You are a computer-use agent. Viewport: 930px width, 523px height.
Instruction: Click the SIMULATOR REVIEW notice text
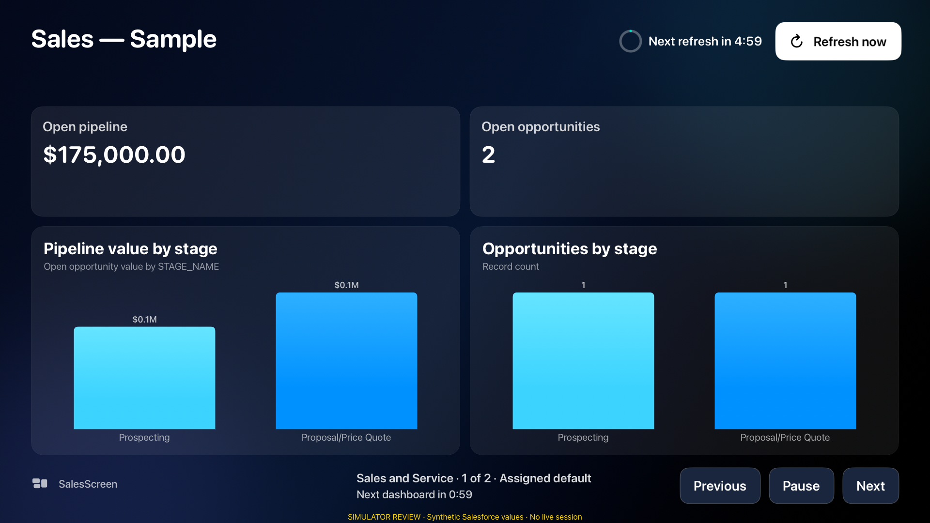465,517
